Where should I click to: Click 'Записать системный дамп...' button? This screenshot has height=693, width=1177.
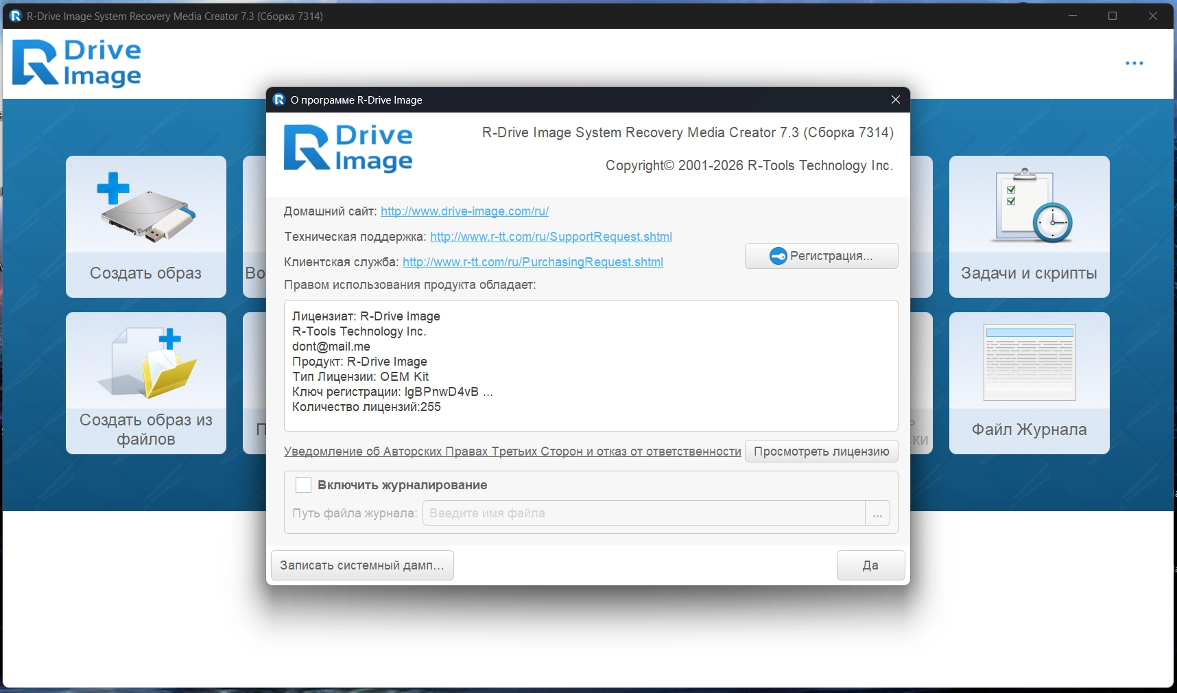click(x=362, y=565)
